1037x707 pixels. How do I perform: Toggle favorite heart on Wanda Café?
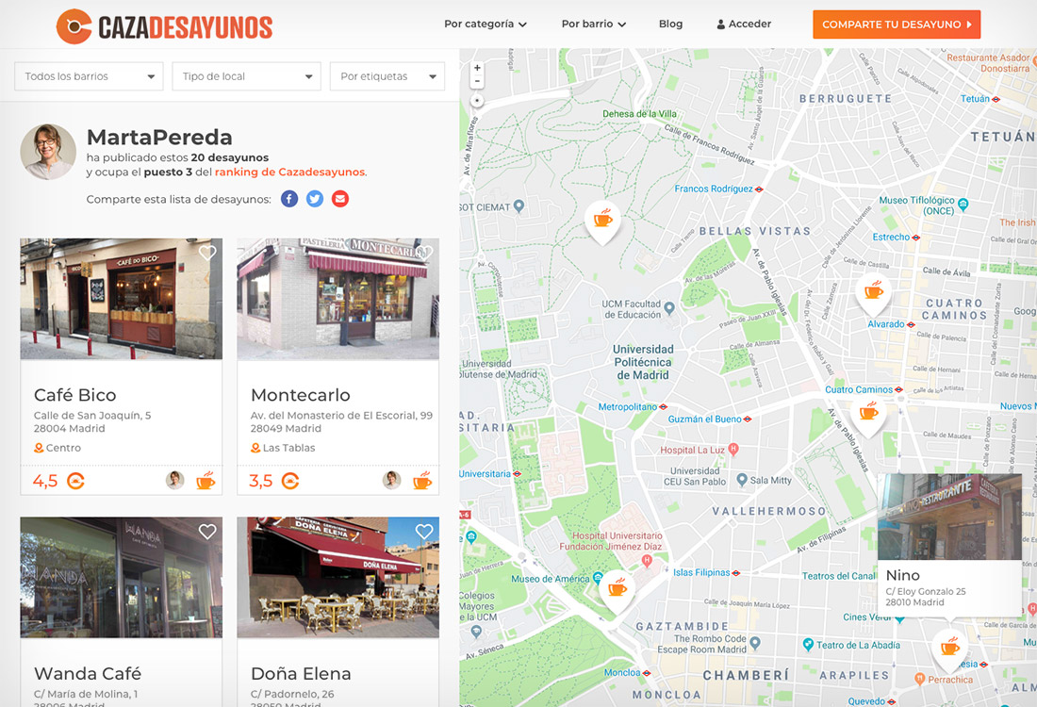click(x=207, y=532)
